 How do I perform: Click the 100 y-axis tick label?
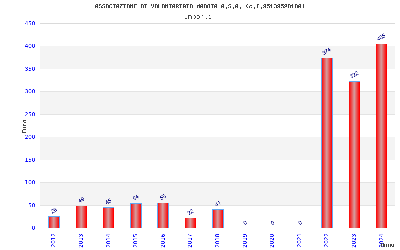[30, 182]
